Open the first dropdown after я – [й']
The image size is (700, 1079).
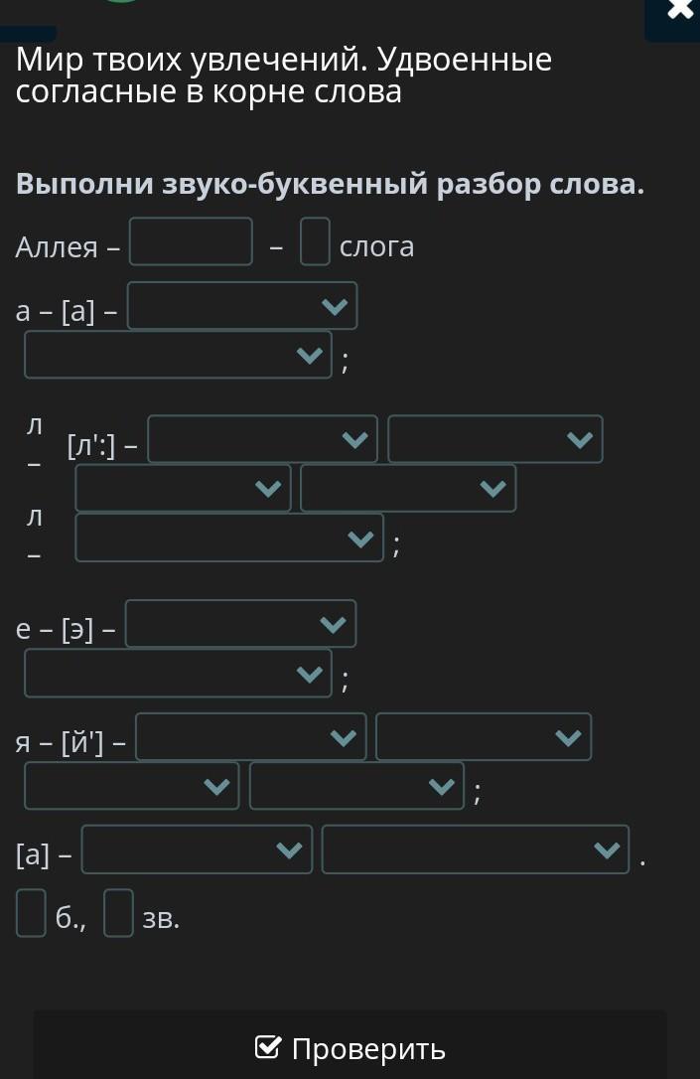click(x=250, y=737)
